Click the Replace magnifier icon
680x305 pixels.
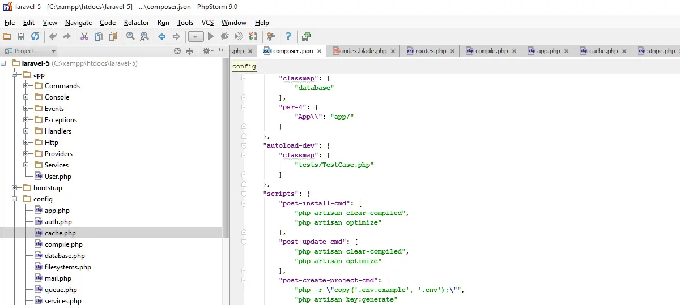[x=144, y=36]
